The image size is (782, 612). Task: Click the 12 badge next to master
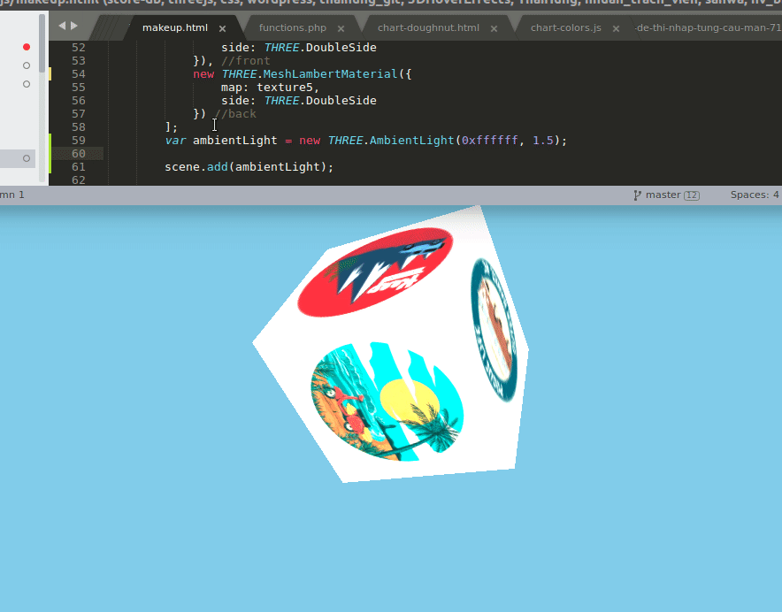coord(692,195)
